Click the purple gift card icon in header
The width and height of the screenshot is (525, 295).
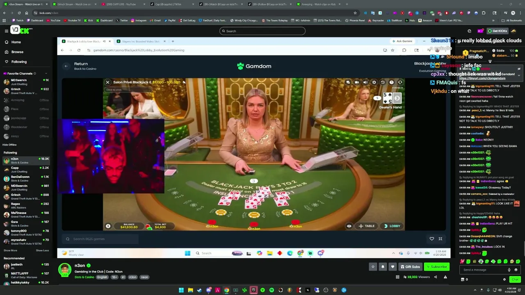tap(480, 31)
